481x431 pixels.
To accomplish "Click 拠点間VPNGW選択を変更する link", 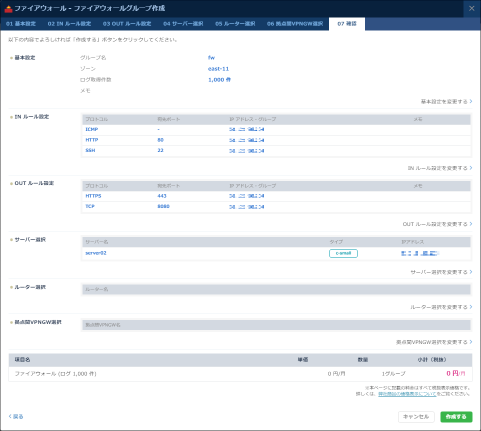I will click(434, 342).
